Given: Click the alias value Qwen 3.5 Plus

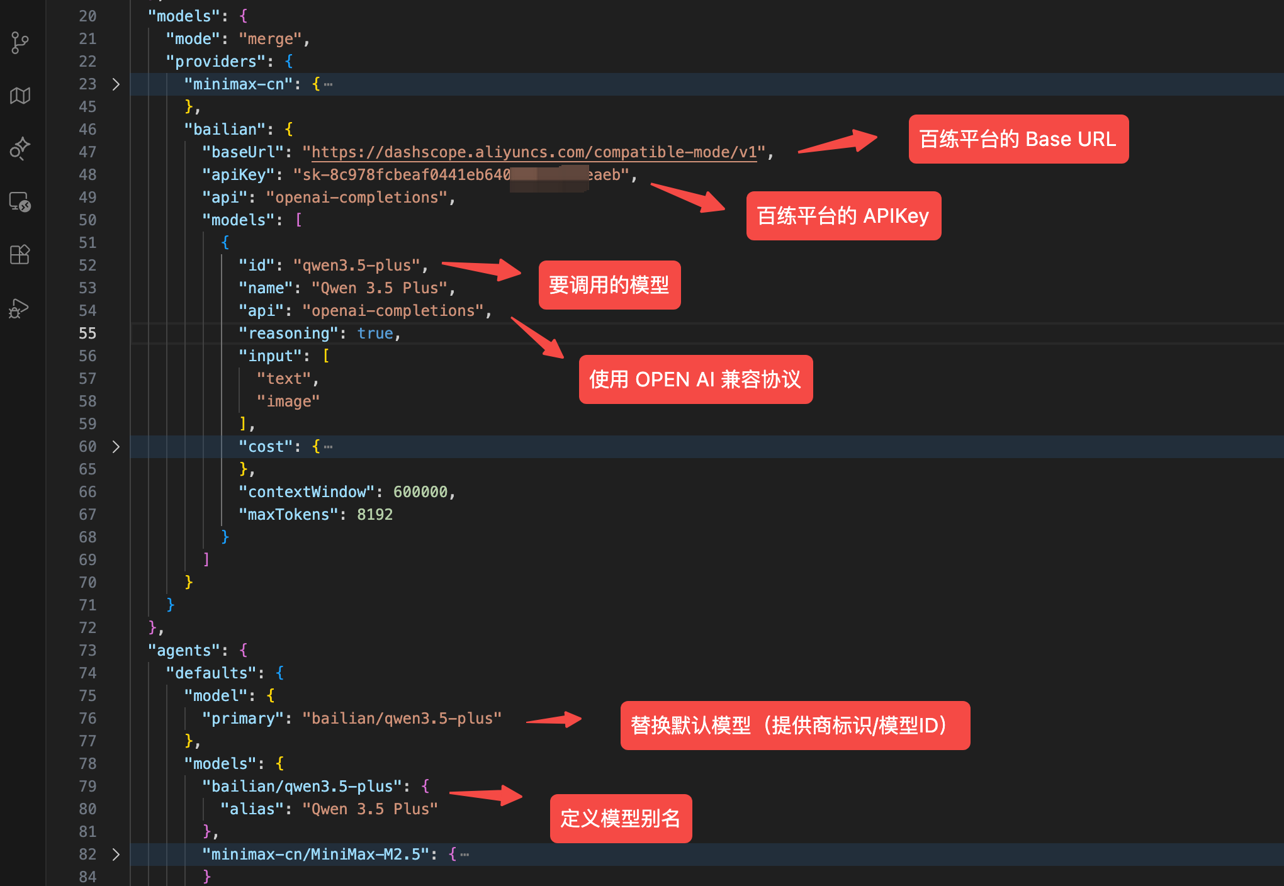Looking at the screenshot, I should 370,809.
